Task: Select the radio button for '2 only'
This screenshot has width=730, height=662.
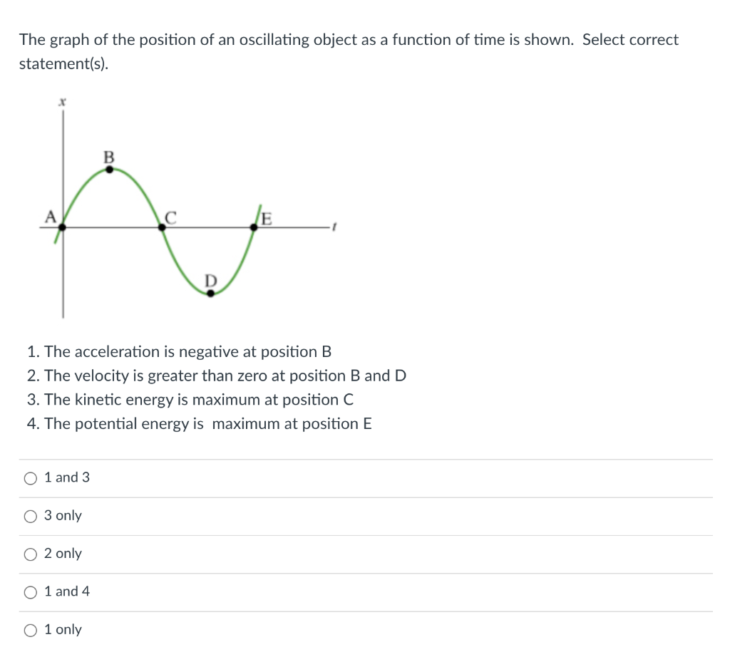Action: (x=30, y=554)
